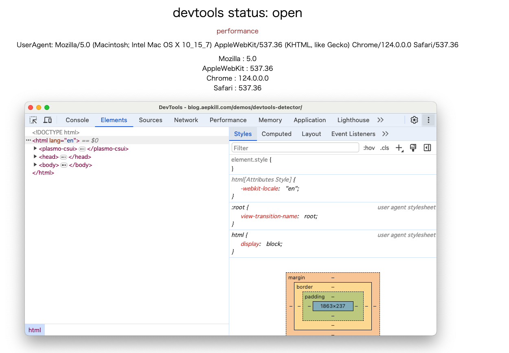The width and height of the screenshot is (509, 353).
Task: Select the Computed styles tab
Action: click(x=276, y=134)
